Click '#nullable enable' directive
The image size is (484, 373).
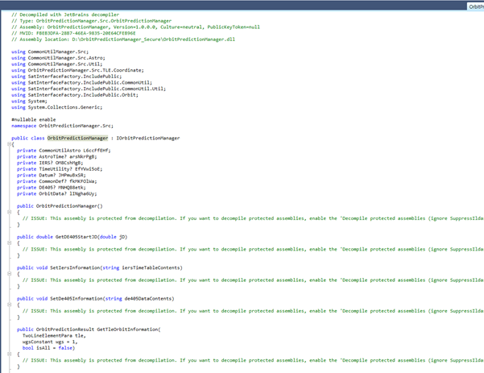click(x=34, y=119)
